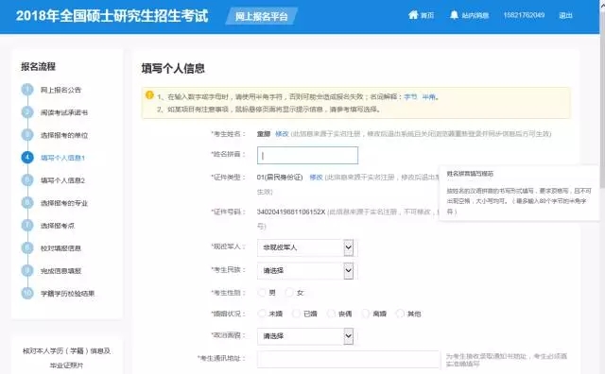Image resolution: width=605 pixels, height=374 pixels.
Task: Choose 已婚 marital status radio
Action: tap(296, 314)
